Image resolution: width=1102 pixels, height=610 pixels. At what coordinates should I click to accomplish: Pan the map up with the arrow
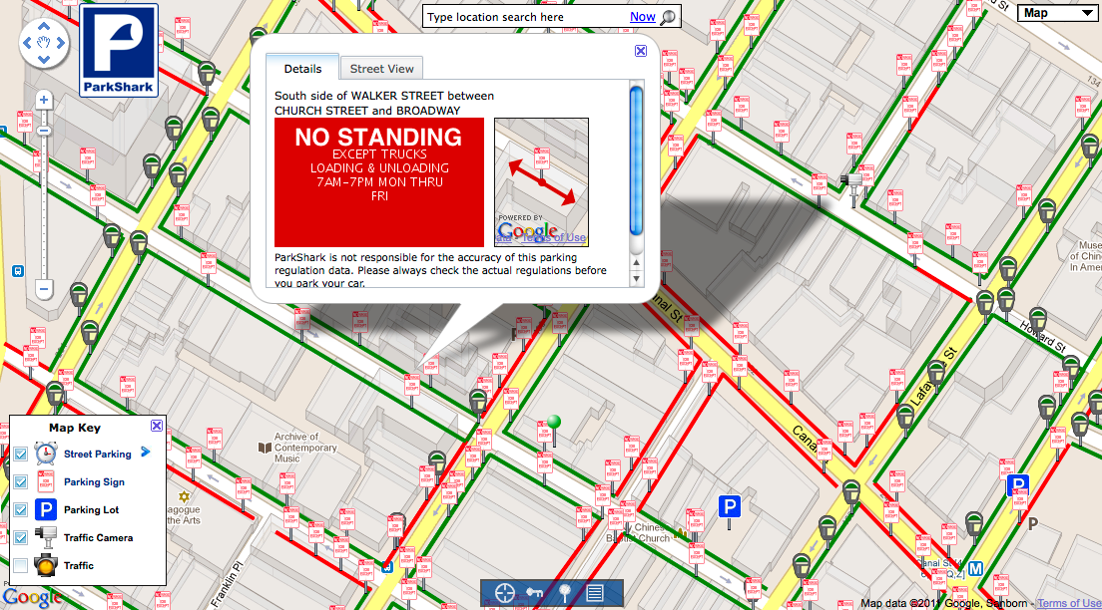pyautogui.click(x=44, y=27)
